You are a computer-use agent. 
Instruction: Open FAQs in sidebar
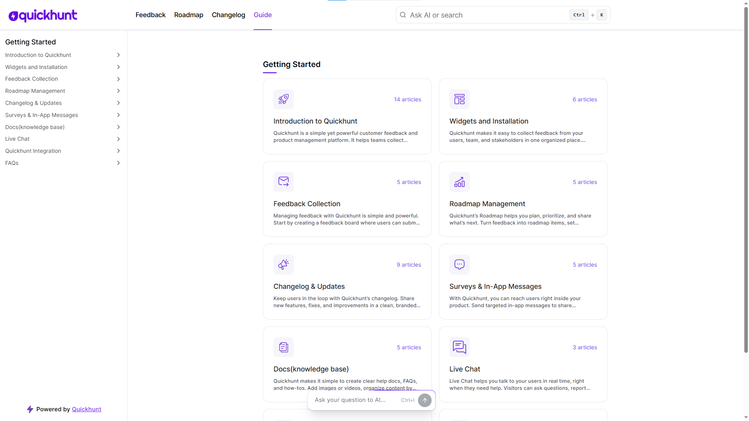12,163
